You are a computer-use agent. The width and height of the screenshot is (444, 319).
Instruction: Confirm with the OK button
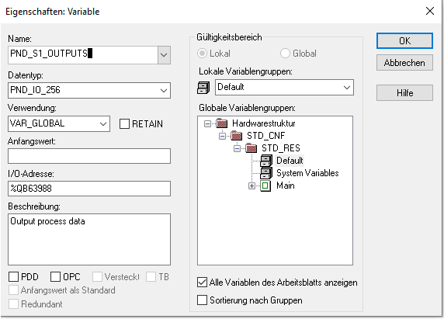(404, 41)
